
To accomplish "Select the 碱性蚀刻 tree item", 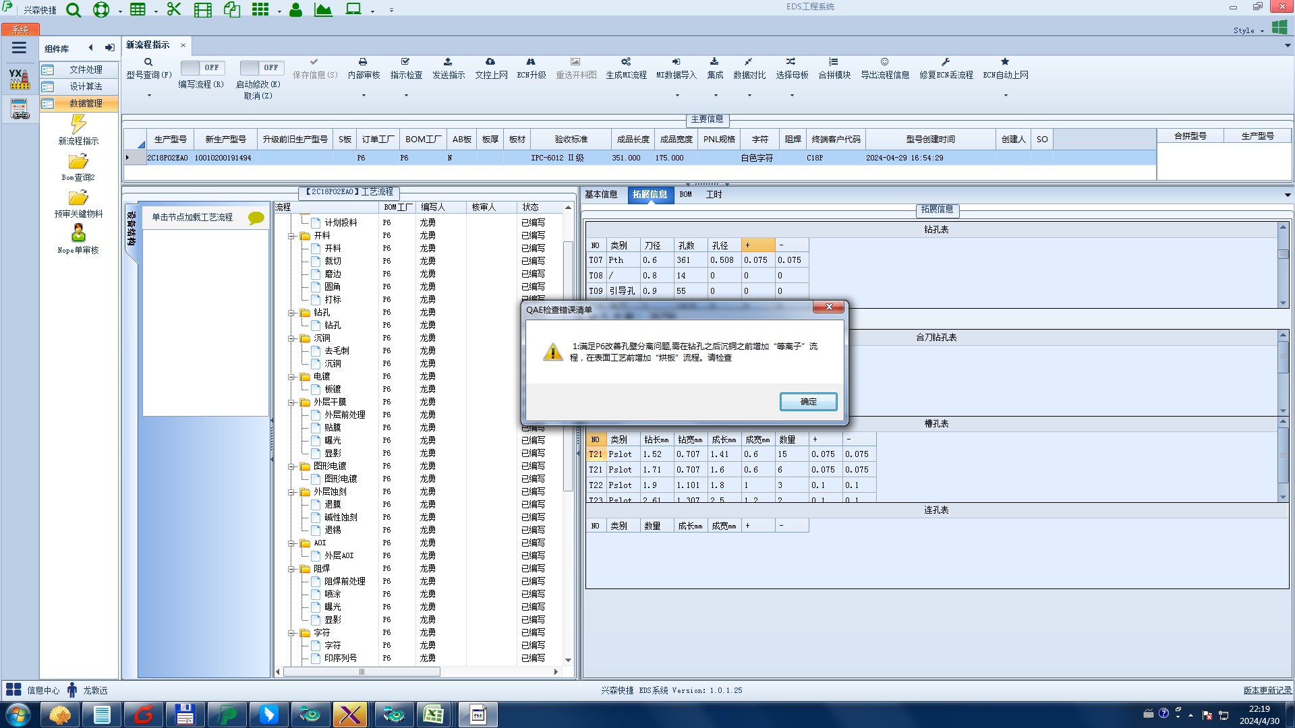I will click(x=341, y=518).
